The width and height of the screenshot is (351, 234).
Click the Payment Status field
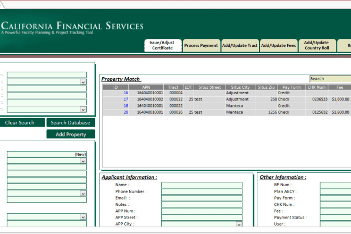336,218
